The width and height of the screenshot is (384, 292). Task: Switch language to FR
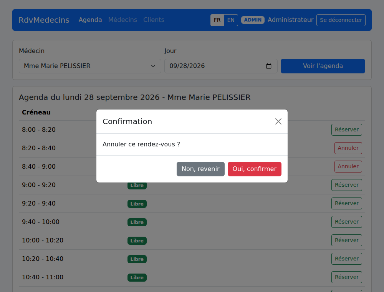[217, 20]
